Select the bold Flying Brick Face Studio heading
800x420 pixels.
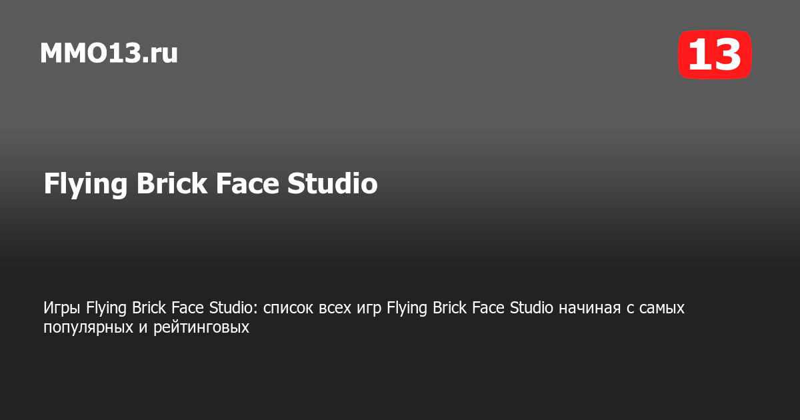click(211, 184)
